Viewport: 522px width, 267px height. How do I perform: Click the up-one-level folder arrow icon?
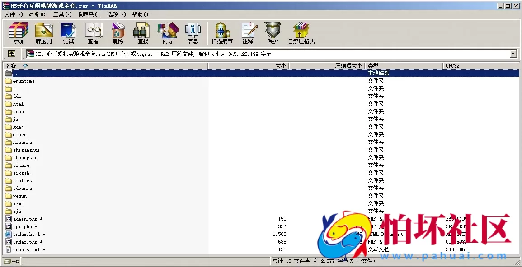pos(11,53)
